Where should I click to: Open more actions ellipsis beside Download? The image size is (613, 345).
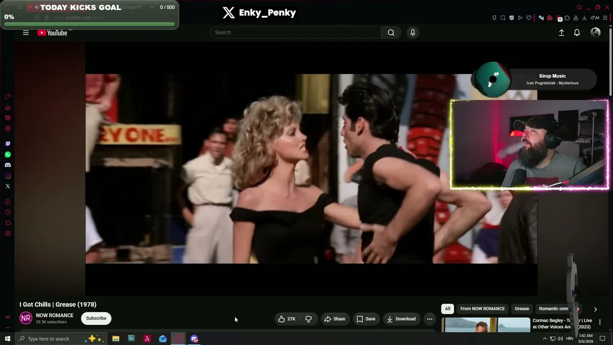pos(430,319)
